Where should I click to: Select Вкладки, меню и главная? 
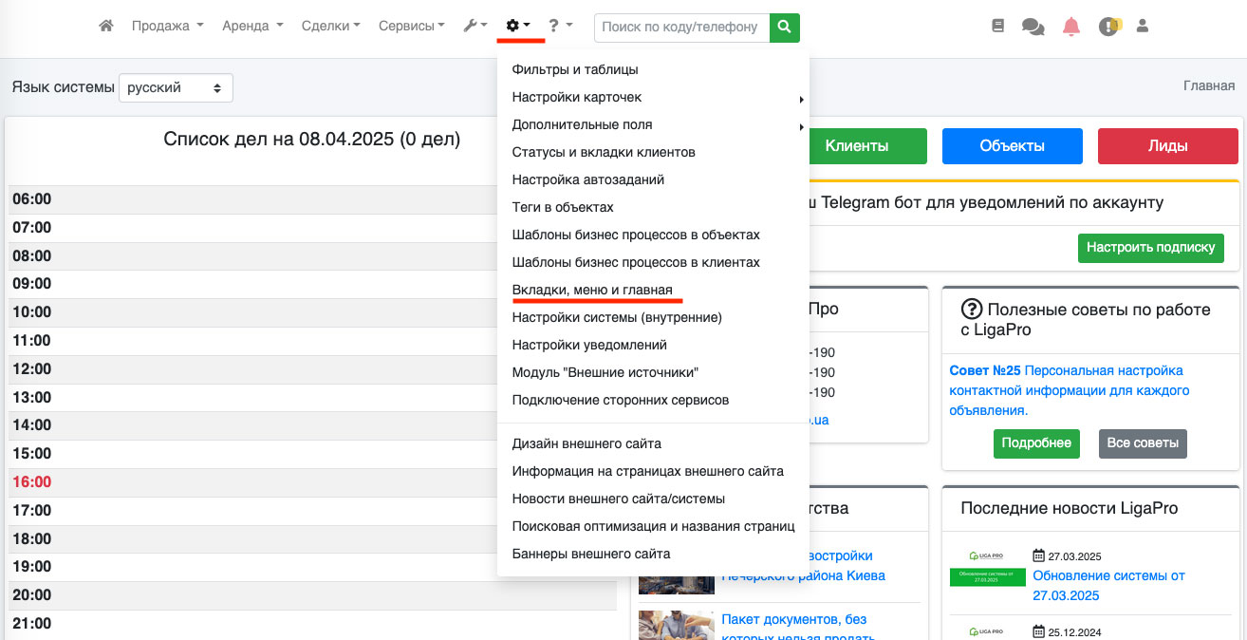[x=591, y=290]
